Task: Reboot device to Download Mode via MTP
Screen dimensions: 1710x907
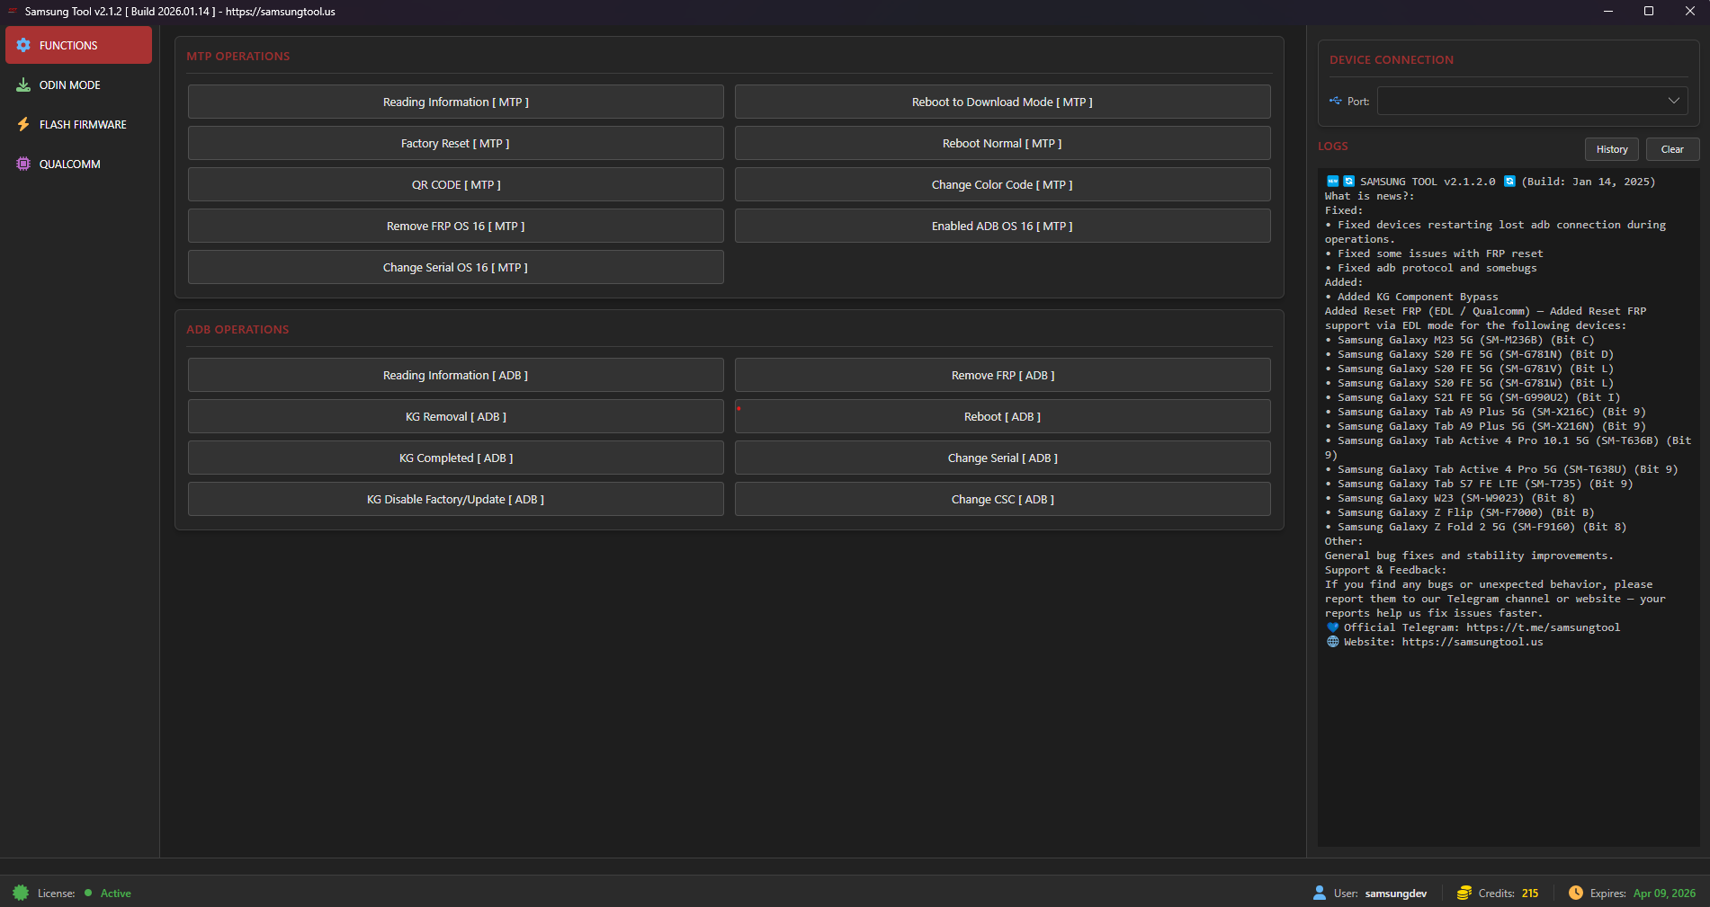Action: pos(1002,102)
